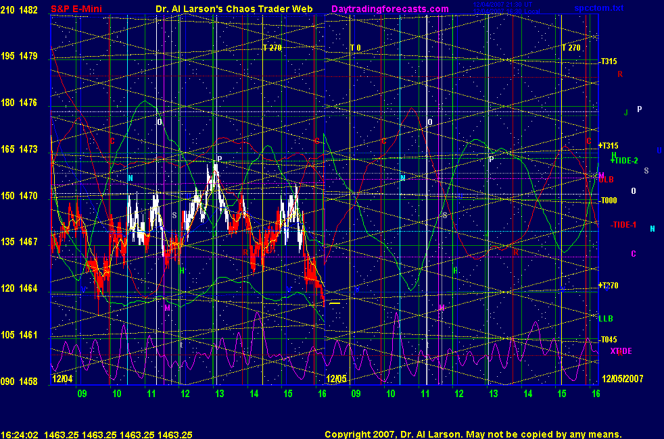Viewport: 664px width, 439px height.
Task: Click the 180 1476 price scale label
Action: coord(19,103)
